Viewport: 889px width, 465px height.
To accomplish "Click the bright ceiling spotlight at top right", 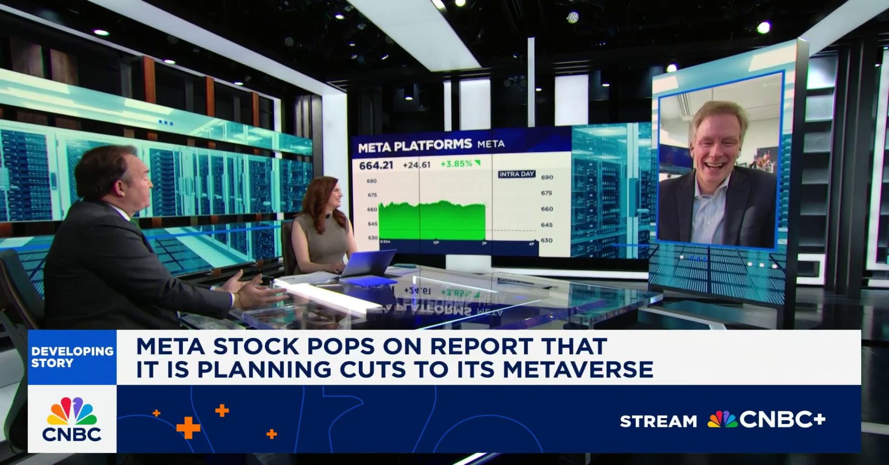I will [x=763, y=28].
